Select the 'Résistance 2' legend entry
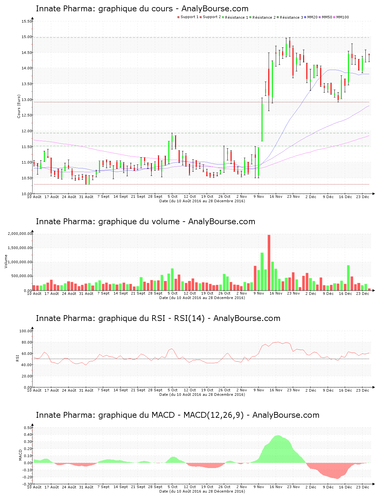Viewport: 387px width, 500px height. tap(263, 17)
